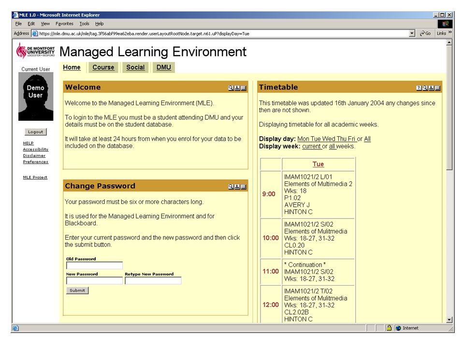Open the question mark help icon on Timetable
The height and width of the screenshot is (348, 464).
pos(419,88)
